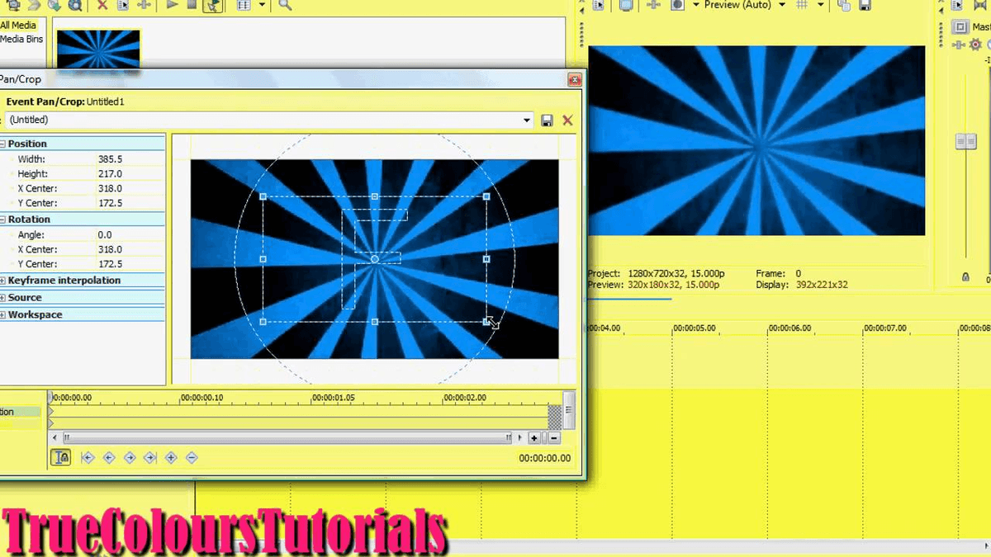Stop media preview with stop icon
Viewport: 991px width, 557px height.
coord(191,5)
